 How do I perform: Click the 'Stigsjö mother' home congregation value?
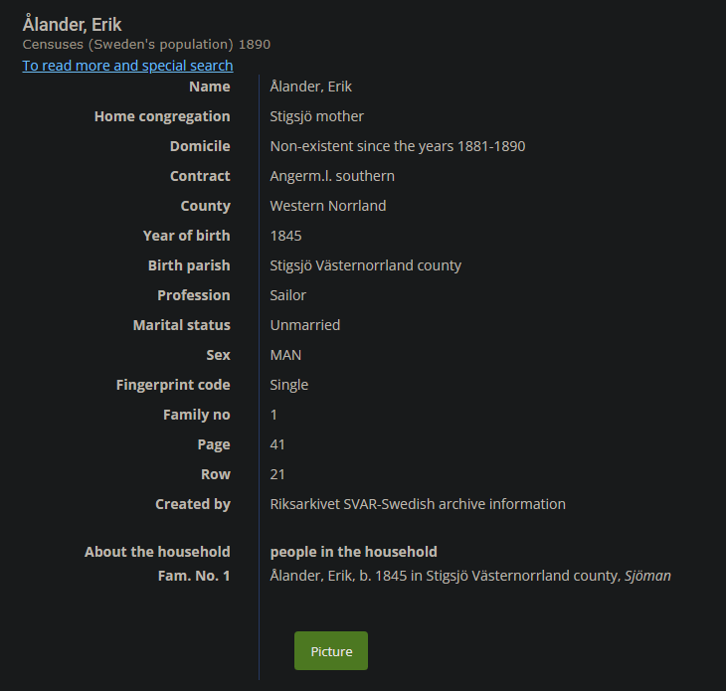pyautogui.click(x=317, y=116)
